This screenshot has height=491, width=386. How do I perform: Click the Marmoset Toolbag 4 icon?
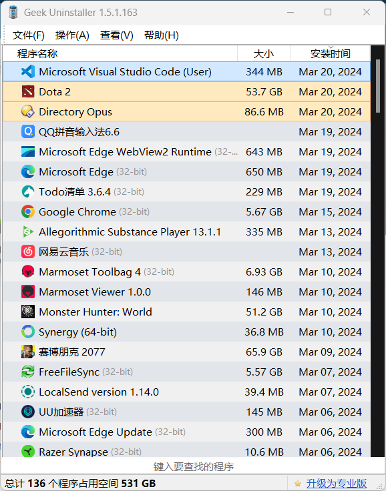(28, 272)
